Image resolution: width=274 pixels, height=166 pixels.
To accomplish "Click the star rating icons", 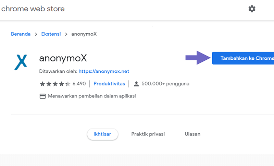I will point(55,84).
